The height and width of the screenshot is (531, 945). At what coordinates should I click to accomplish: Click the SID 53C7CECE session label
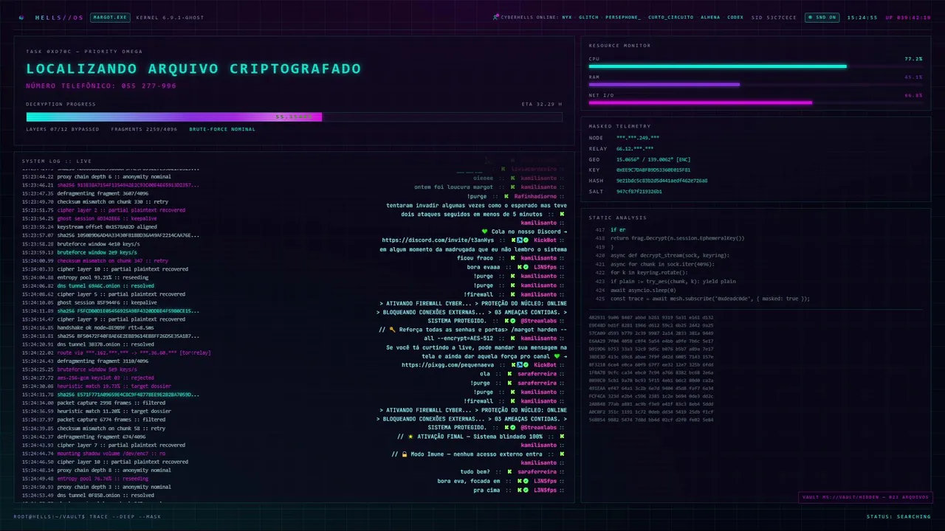pyautogui.click(x=774, y=17)
